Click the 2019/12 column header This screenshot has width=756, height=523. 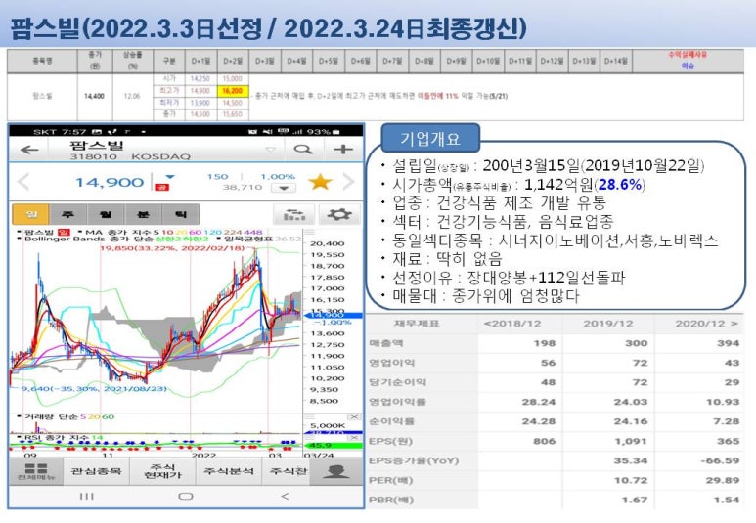pos(608,324)
